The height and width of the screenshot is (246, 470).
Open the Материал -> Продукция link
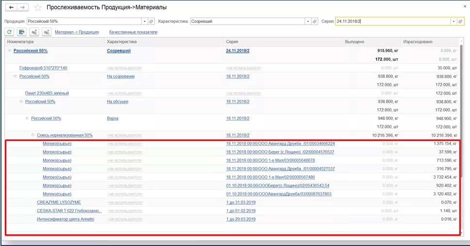pos(77,32)
